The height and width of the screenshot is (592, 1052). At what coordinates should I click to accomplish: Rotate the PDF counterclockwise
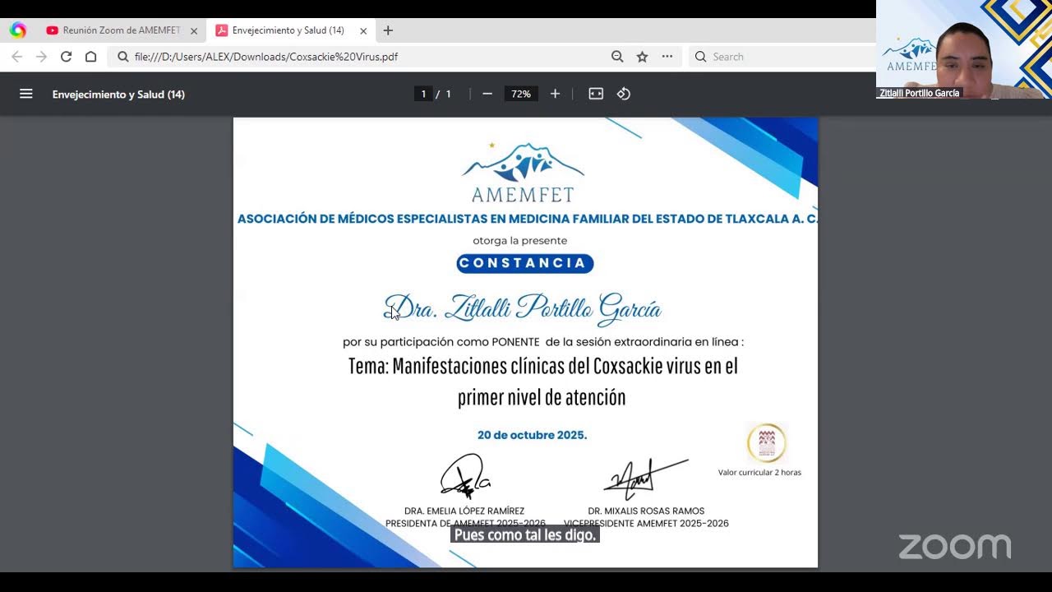click(624, 94)
